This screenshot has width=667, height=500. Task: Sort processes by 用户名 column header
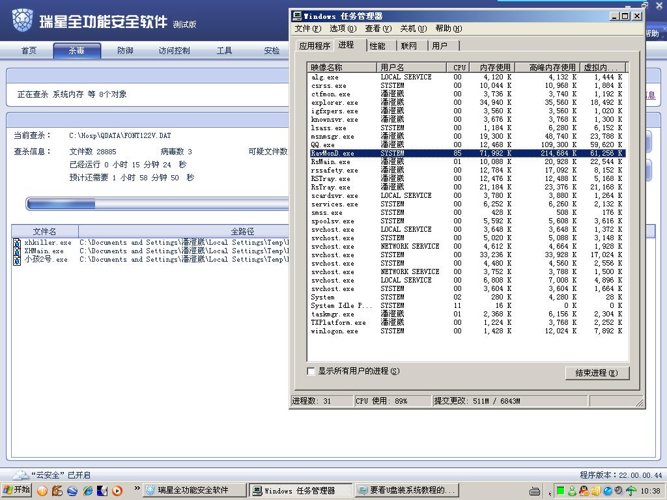coord(412,68)
